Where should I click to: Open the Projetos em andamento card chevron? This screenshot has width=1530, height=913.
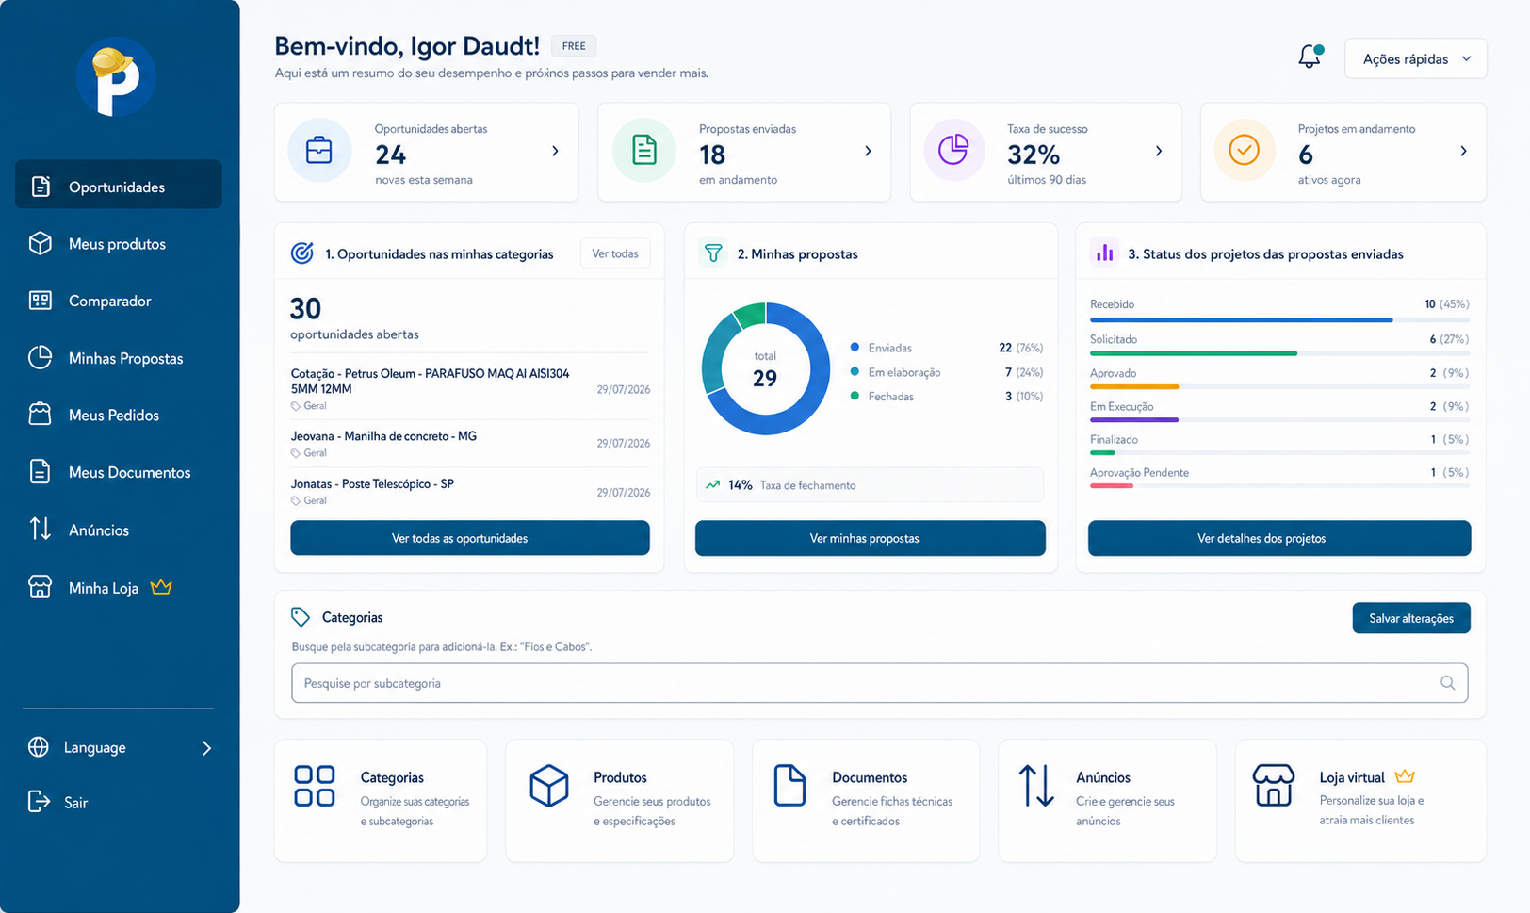point(1463,151)
